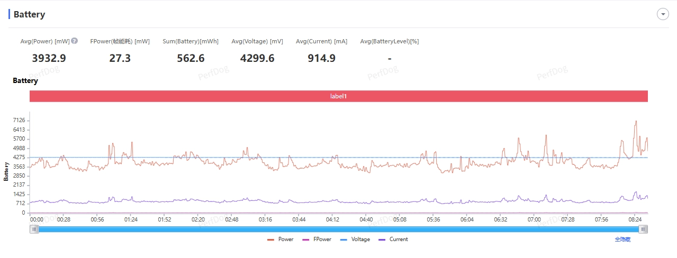Click the red Power legend color line
The width and height of the screenshot is (677, 258).
[270, 239]
